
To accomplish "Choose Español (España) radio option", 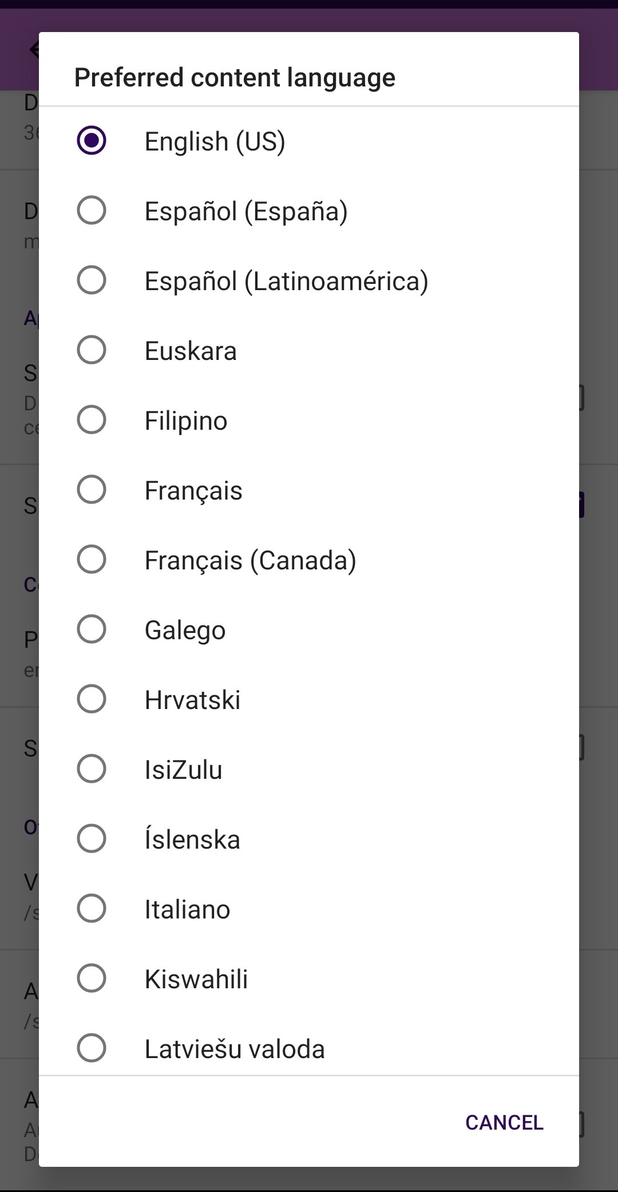I will [92, 211].
